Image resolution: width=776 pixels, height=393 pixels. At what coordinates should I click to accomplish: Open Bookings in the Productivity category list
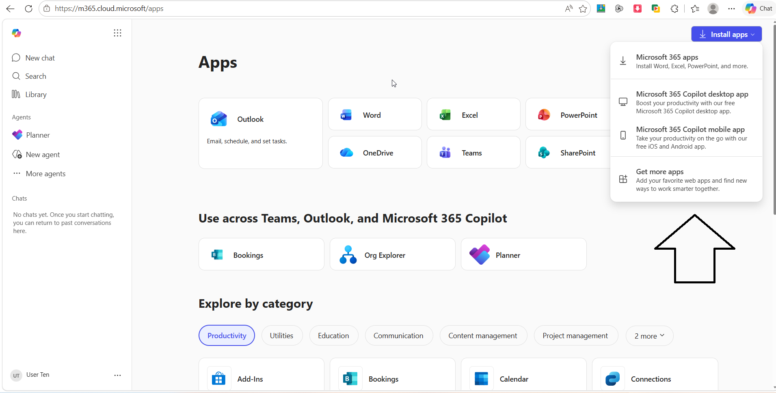coord(393,374)
